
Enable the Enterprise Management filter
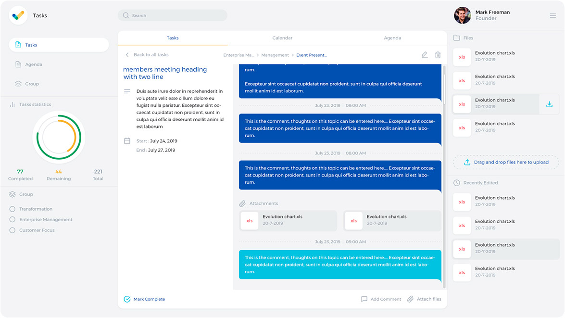point(11,219)
